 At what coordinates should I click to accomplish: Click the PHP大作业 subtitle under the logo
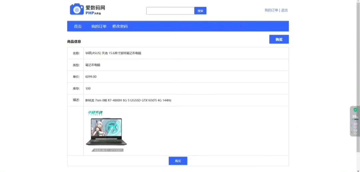pyautogui.click(x=93, y=13)
